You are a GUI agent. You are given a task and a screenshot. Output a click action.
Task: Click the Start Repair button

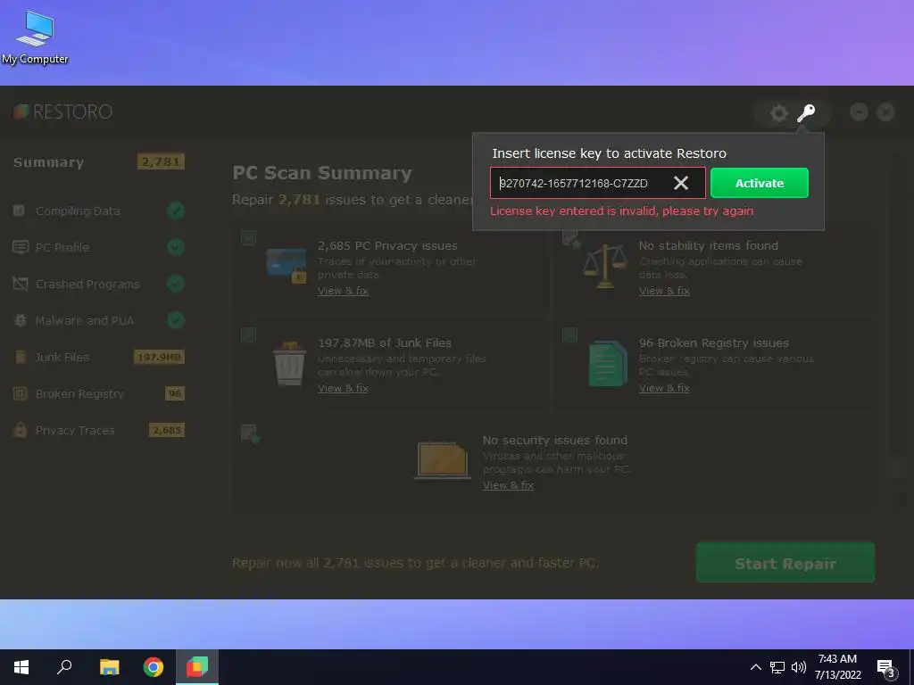click(x=785, y=564)
